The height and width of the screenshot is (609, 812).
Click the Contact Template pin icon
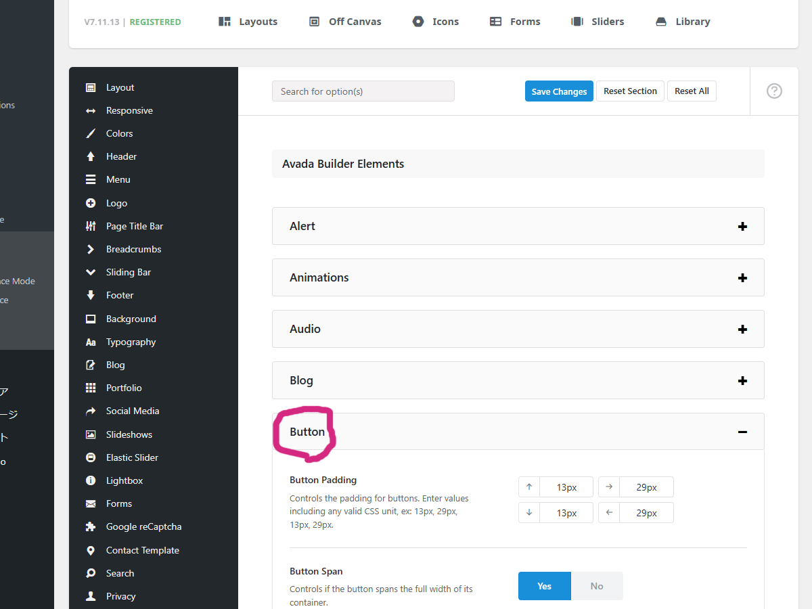[91, 550]
